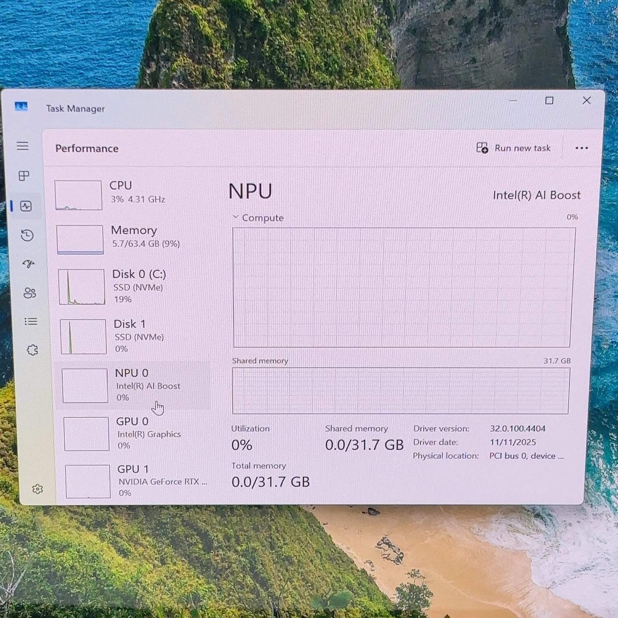Select GPU 1 NVIDIA GeForce item
The height and width of the screenshot is (618, 618).
coord(138,481)
